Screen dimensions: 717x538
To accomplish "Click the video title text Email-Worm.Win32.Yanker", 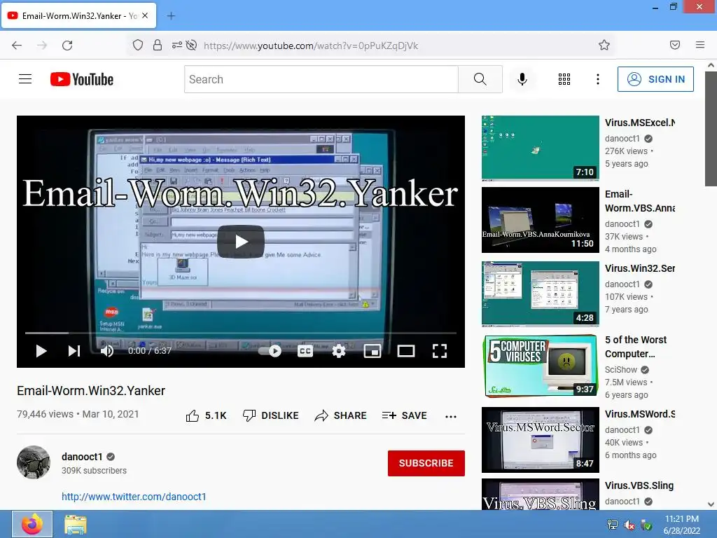I will (91, 391).
